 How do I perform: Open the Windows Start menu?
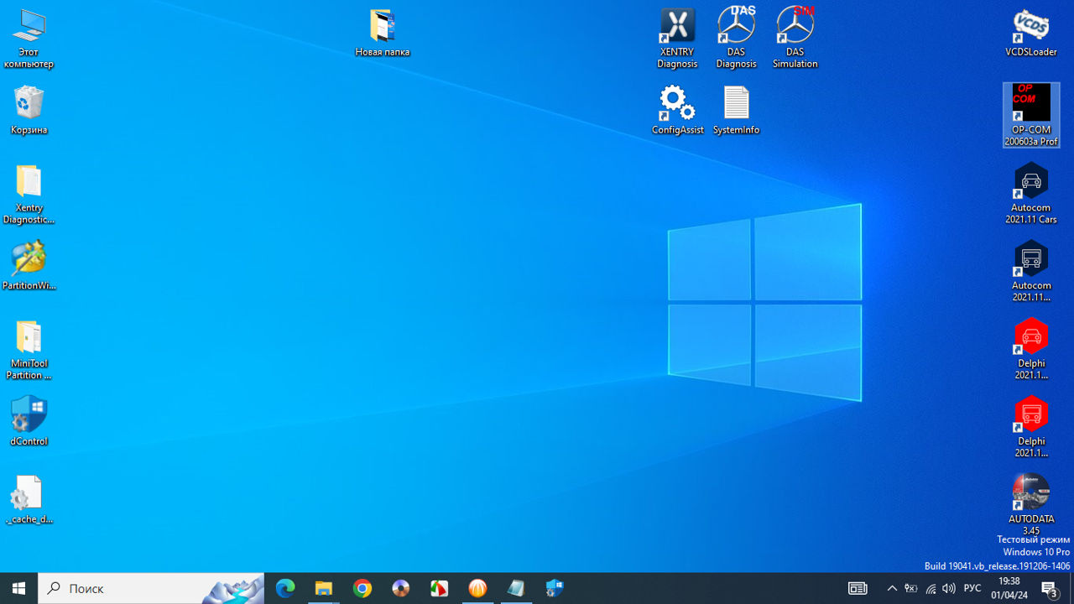pyautogui.click(x=19, y=588)
